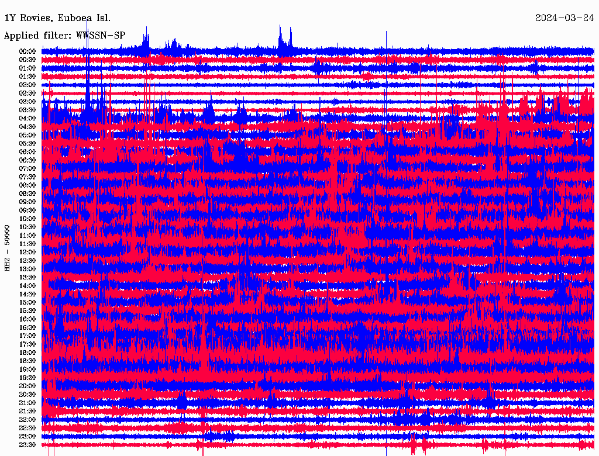599x456 pixels.
Task: Select the 20:30 time label
Action: pos(27,395)
